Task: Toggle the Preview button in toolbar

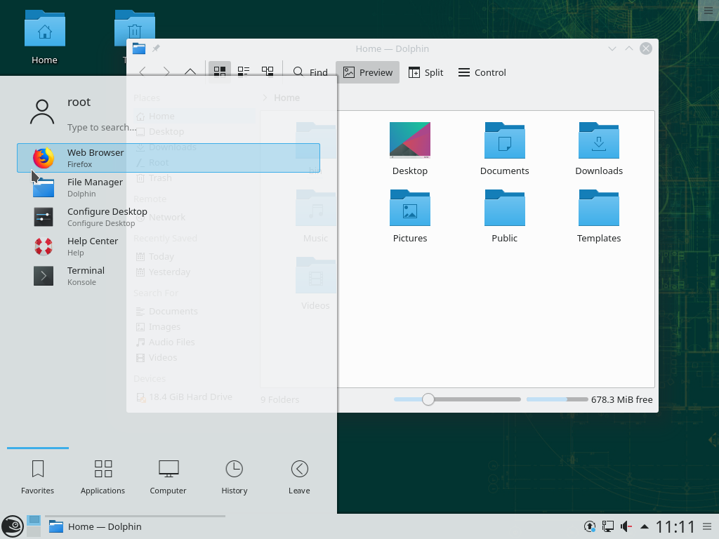Action: coord(367,72)
